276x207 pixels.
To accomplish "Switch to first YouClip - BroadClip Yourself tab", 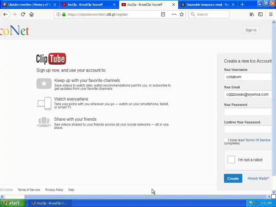I will click(89, 5).
